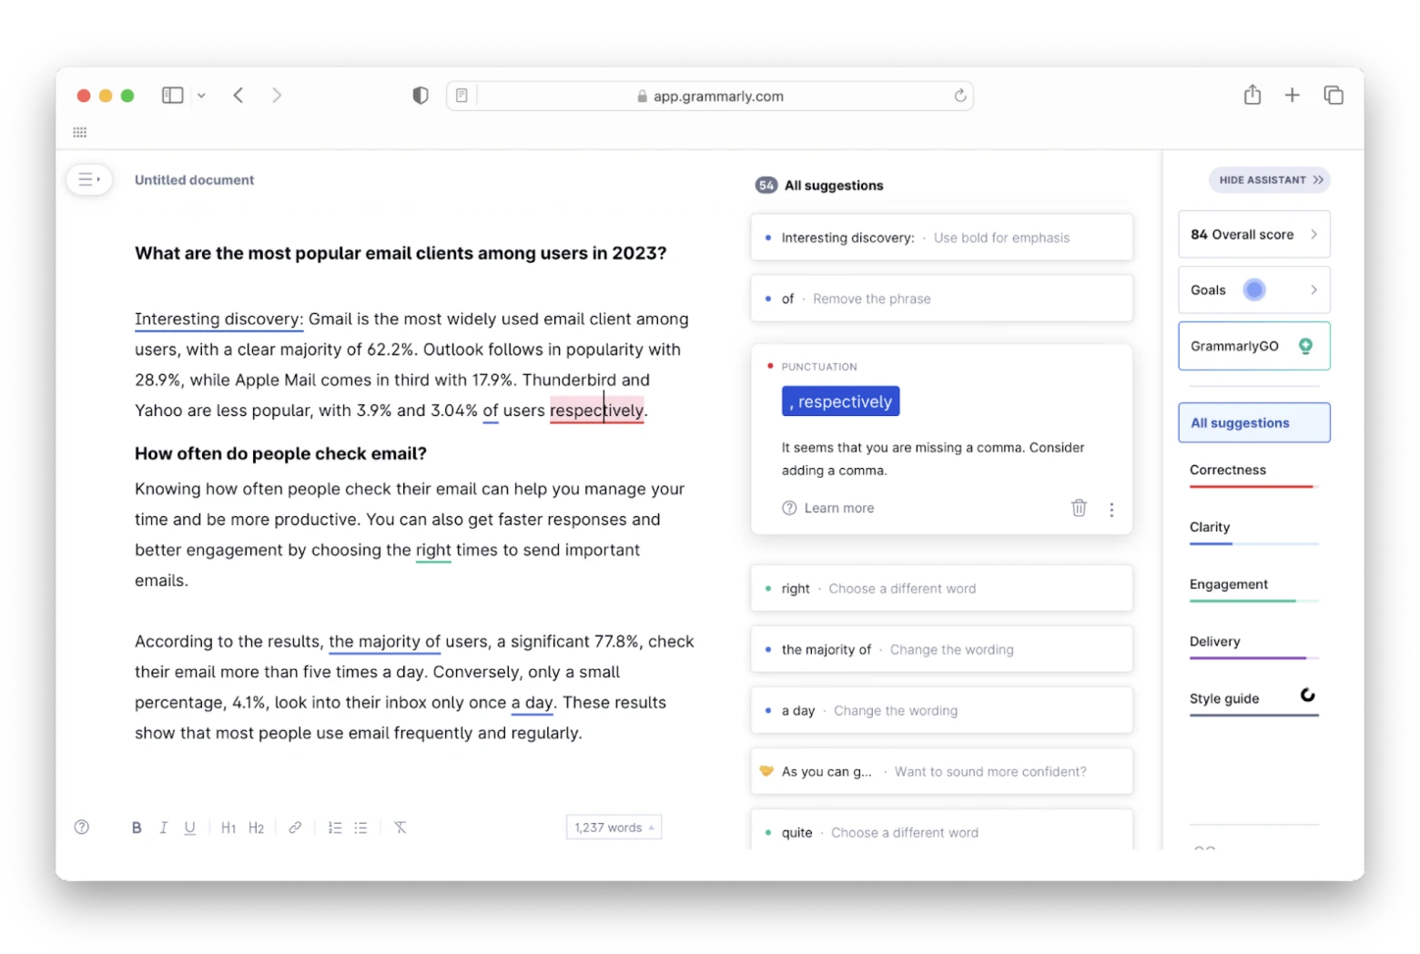Viewport: 1420px width, 954px height.
Task: Accept the ', respectively' correction button
Action: pos(840,401)
